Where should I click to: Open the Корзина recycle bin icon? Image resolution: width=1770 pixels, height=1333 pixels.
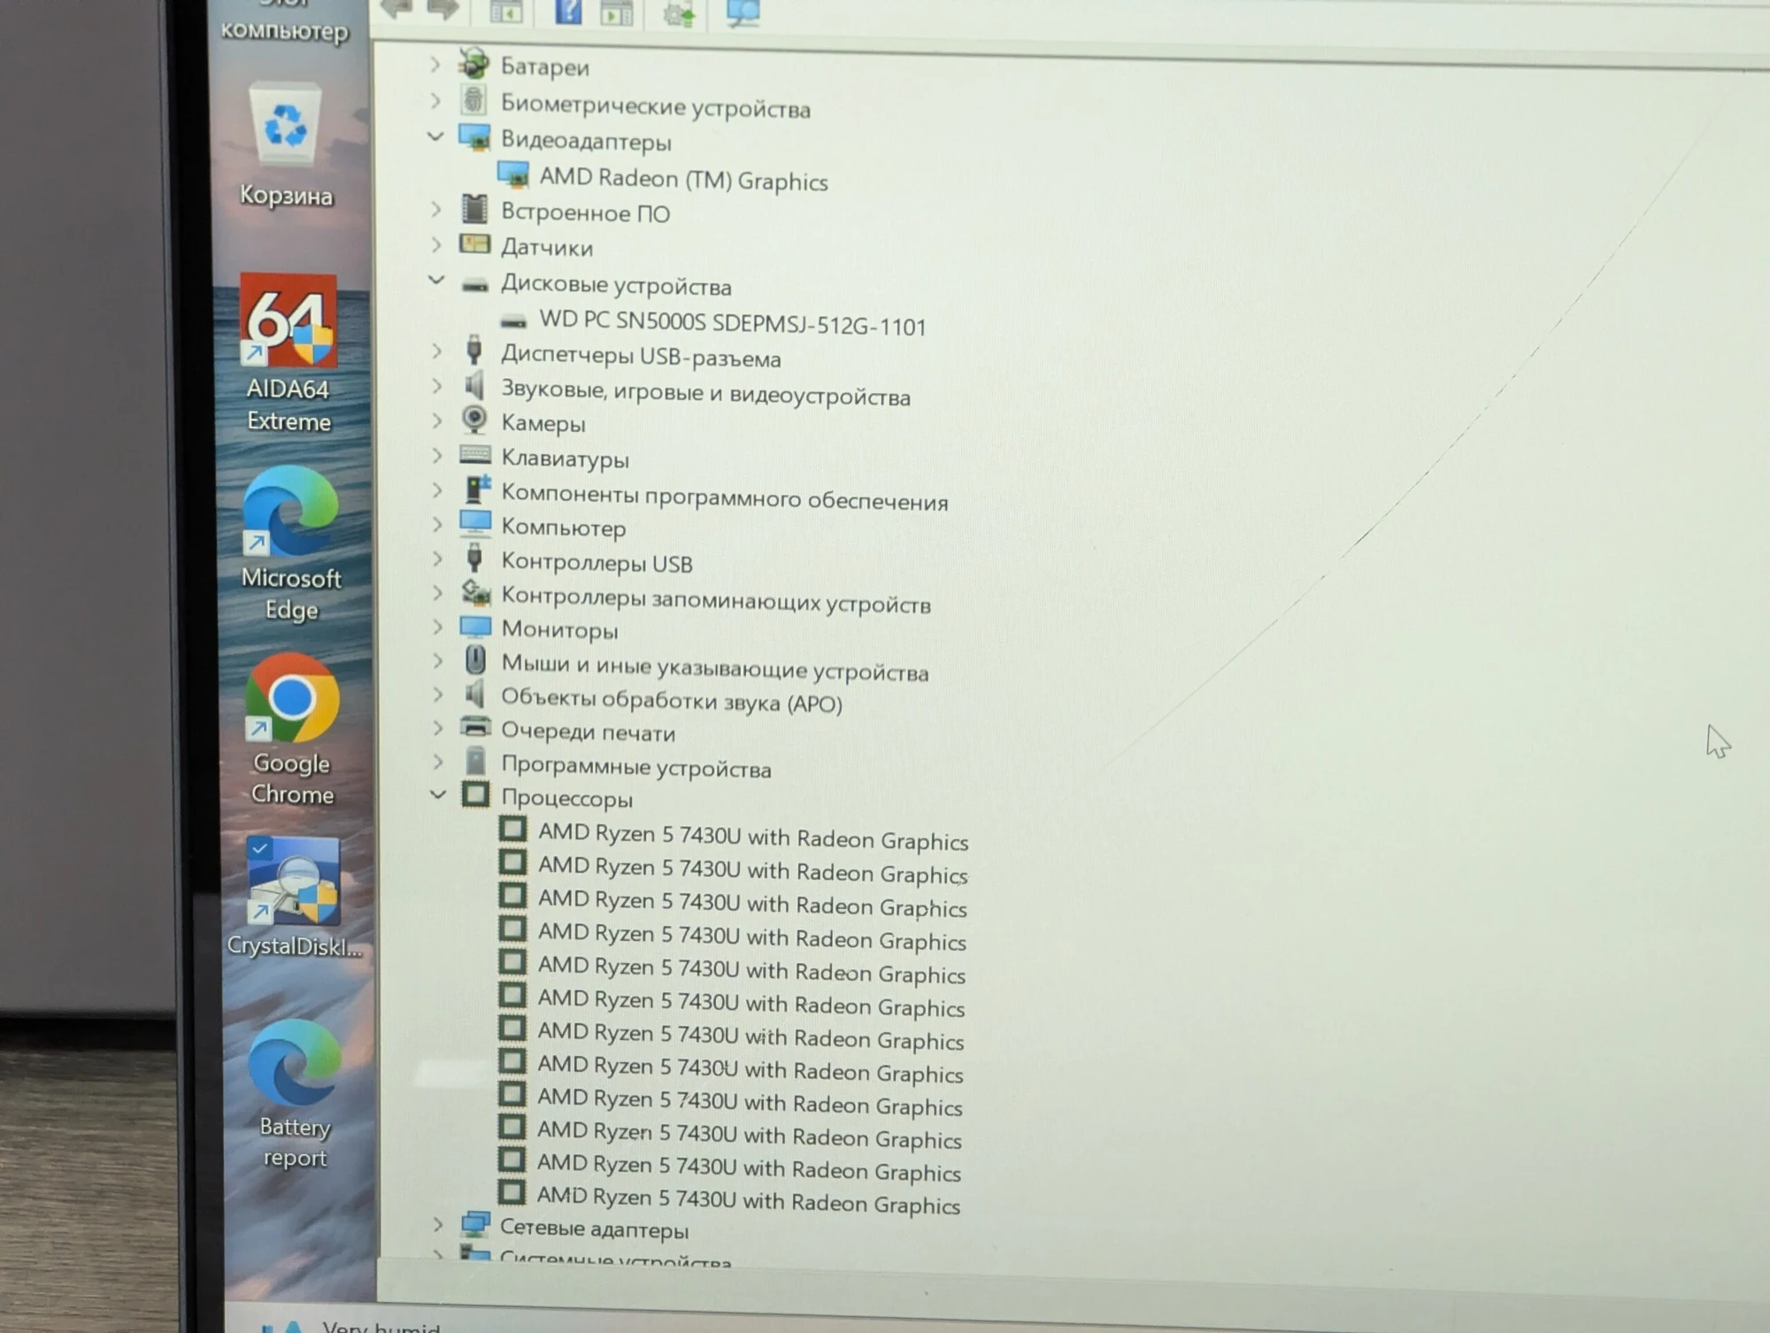(287, 145)
